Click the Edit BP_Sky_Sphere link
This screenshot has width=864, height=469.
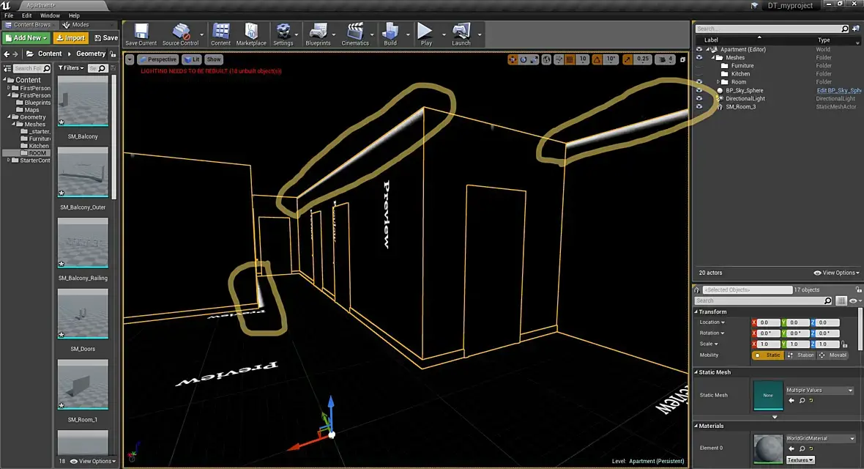pos(838,90)
